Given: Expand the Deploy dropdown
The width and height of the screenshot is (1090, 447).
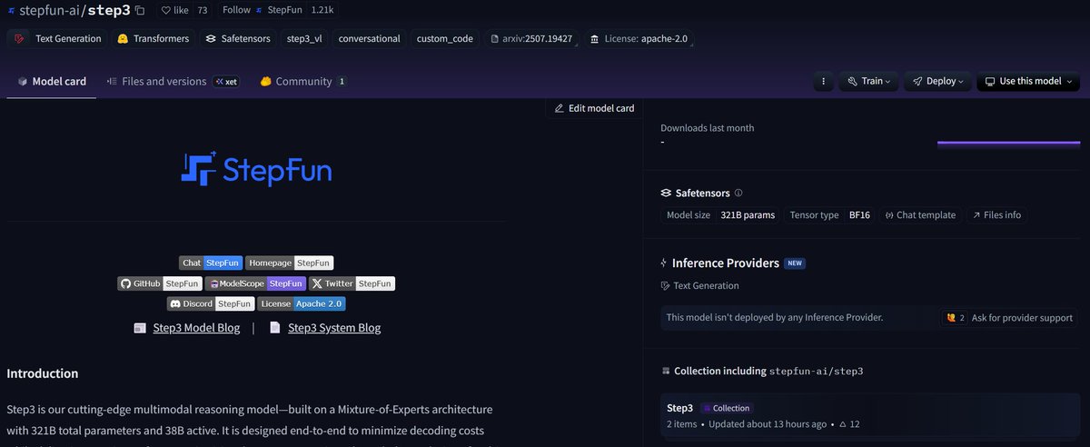Looking at the screenshot, I should pos(938,81).
